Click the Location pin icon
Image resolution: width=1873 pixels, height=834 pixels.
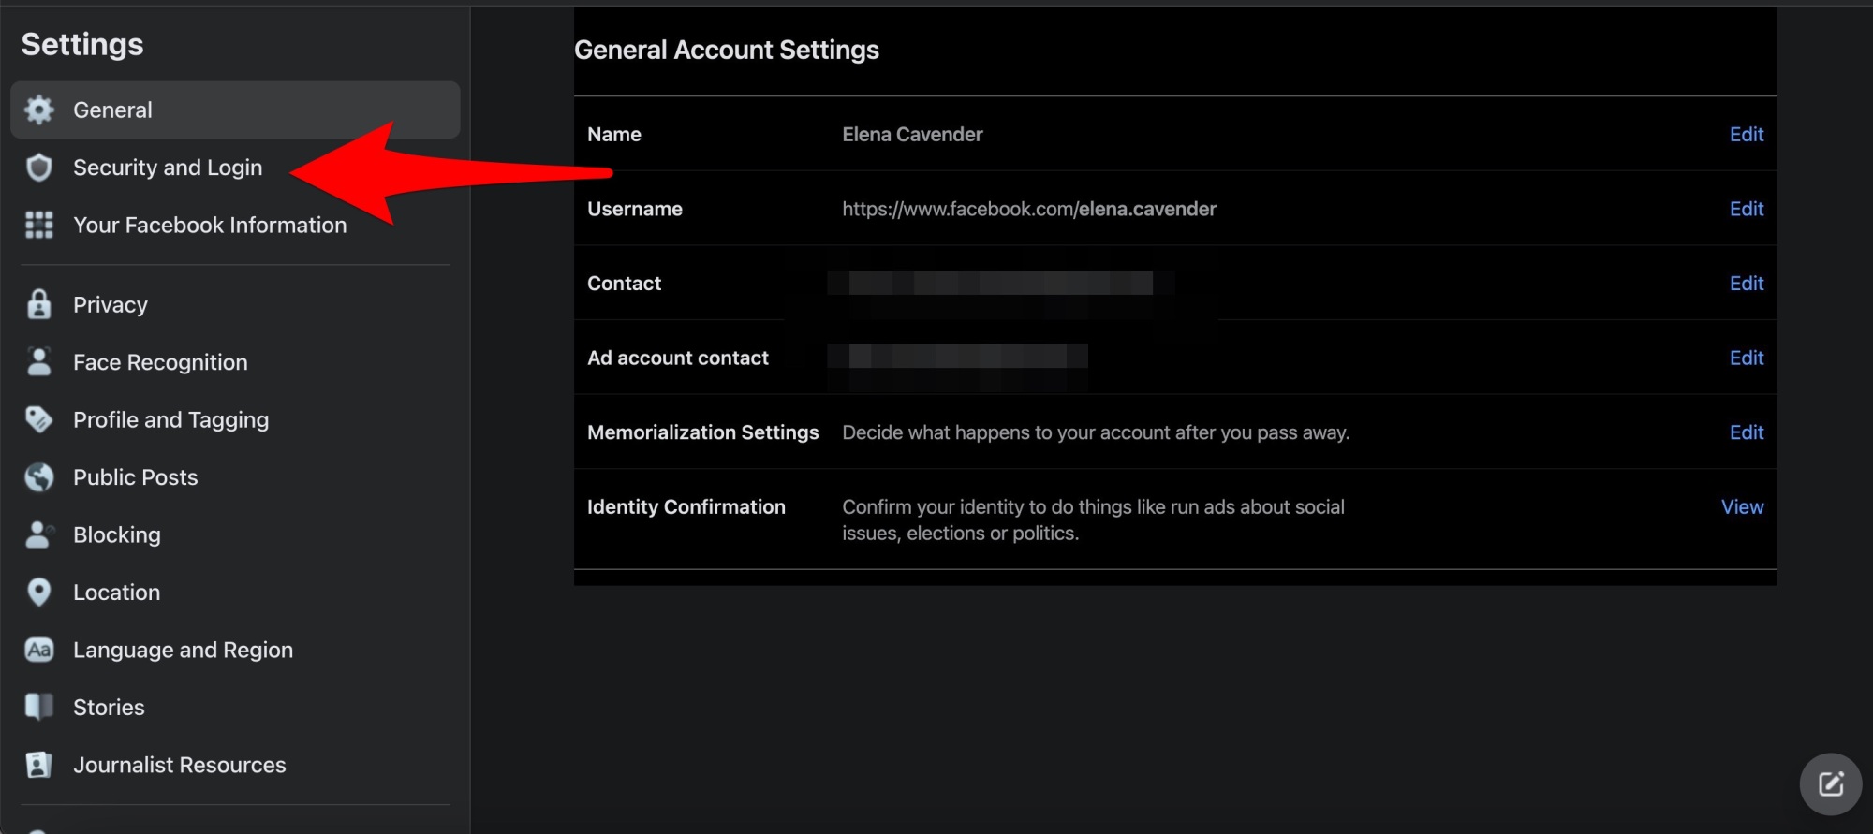point(39,593)
